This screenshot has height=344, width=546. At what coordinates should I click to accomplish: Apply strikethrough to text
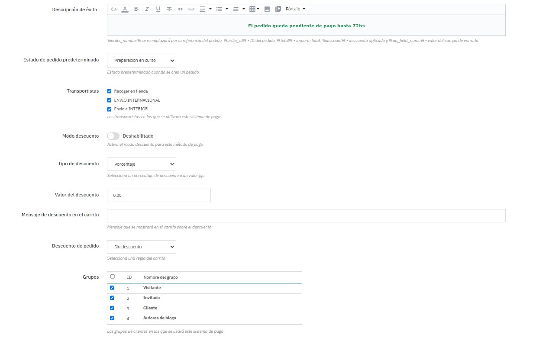pos(169,9)
